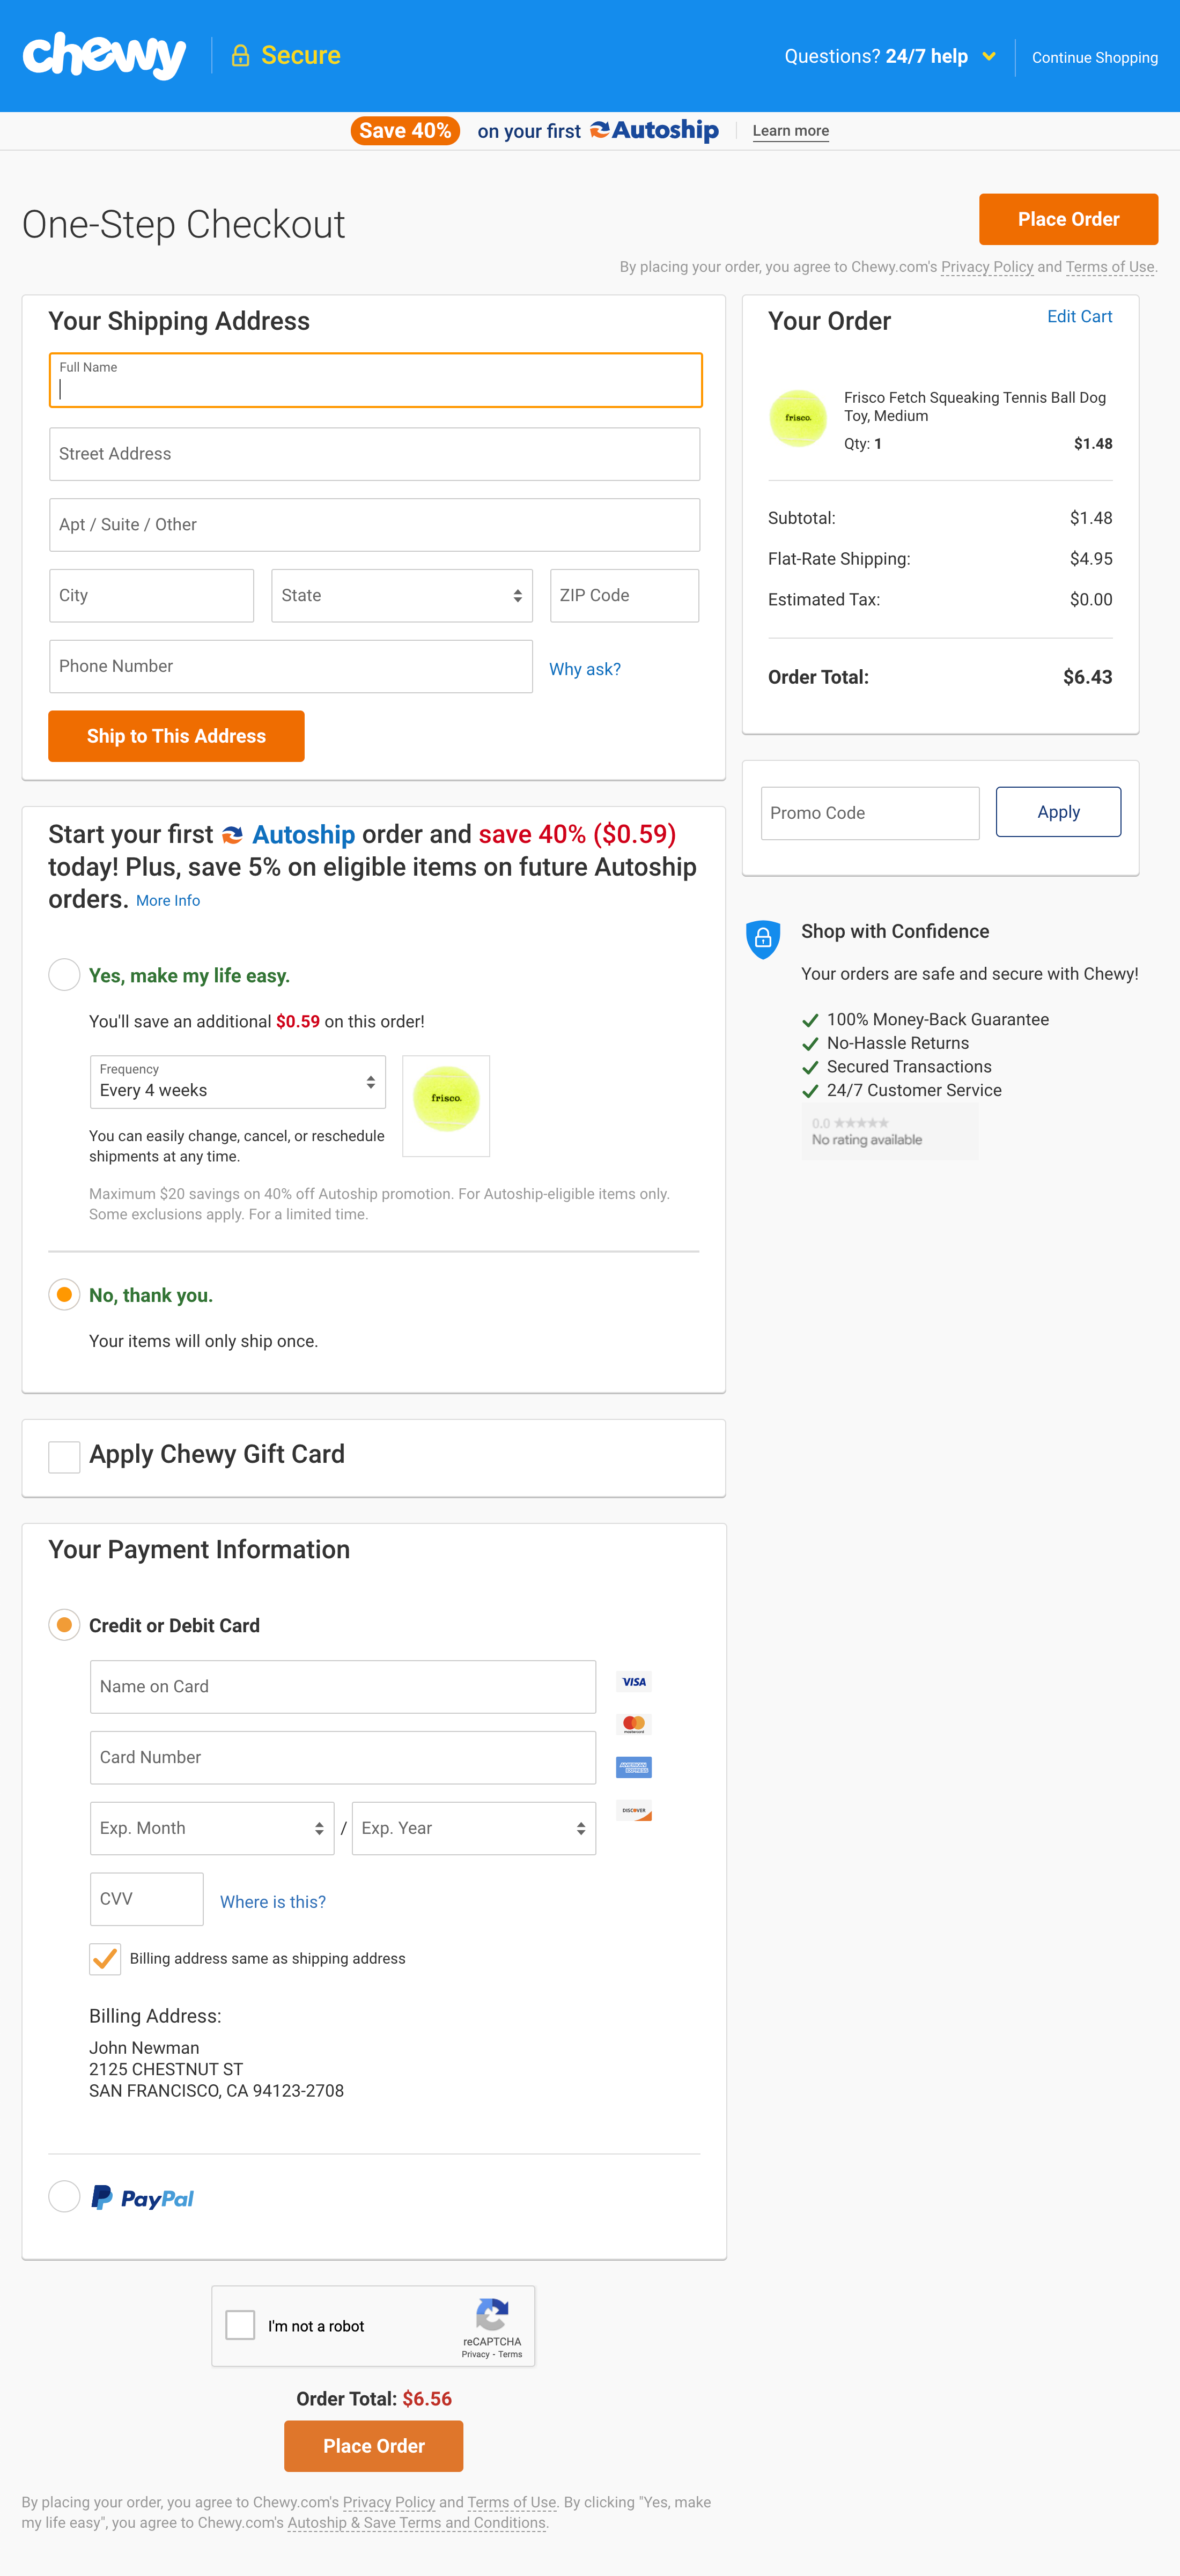Screen dimensions: 1180x2576
Task: Click the Secure padlock icon
Action: pos(240,55)
